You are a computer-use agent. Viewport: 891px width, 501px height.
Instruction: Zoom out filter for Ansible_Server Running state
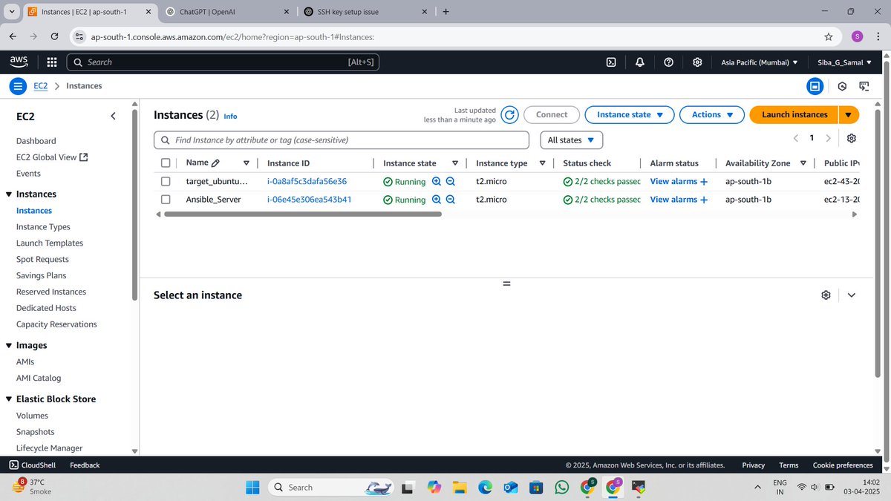click(450, 200)
